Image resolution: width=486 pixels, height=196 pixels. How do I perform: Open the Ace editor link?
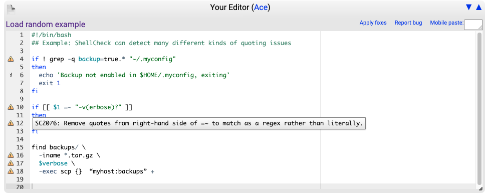[261, 8]
